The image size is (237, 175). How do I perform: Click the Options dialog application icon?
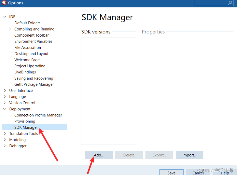click(x=4, y=3)
